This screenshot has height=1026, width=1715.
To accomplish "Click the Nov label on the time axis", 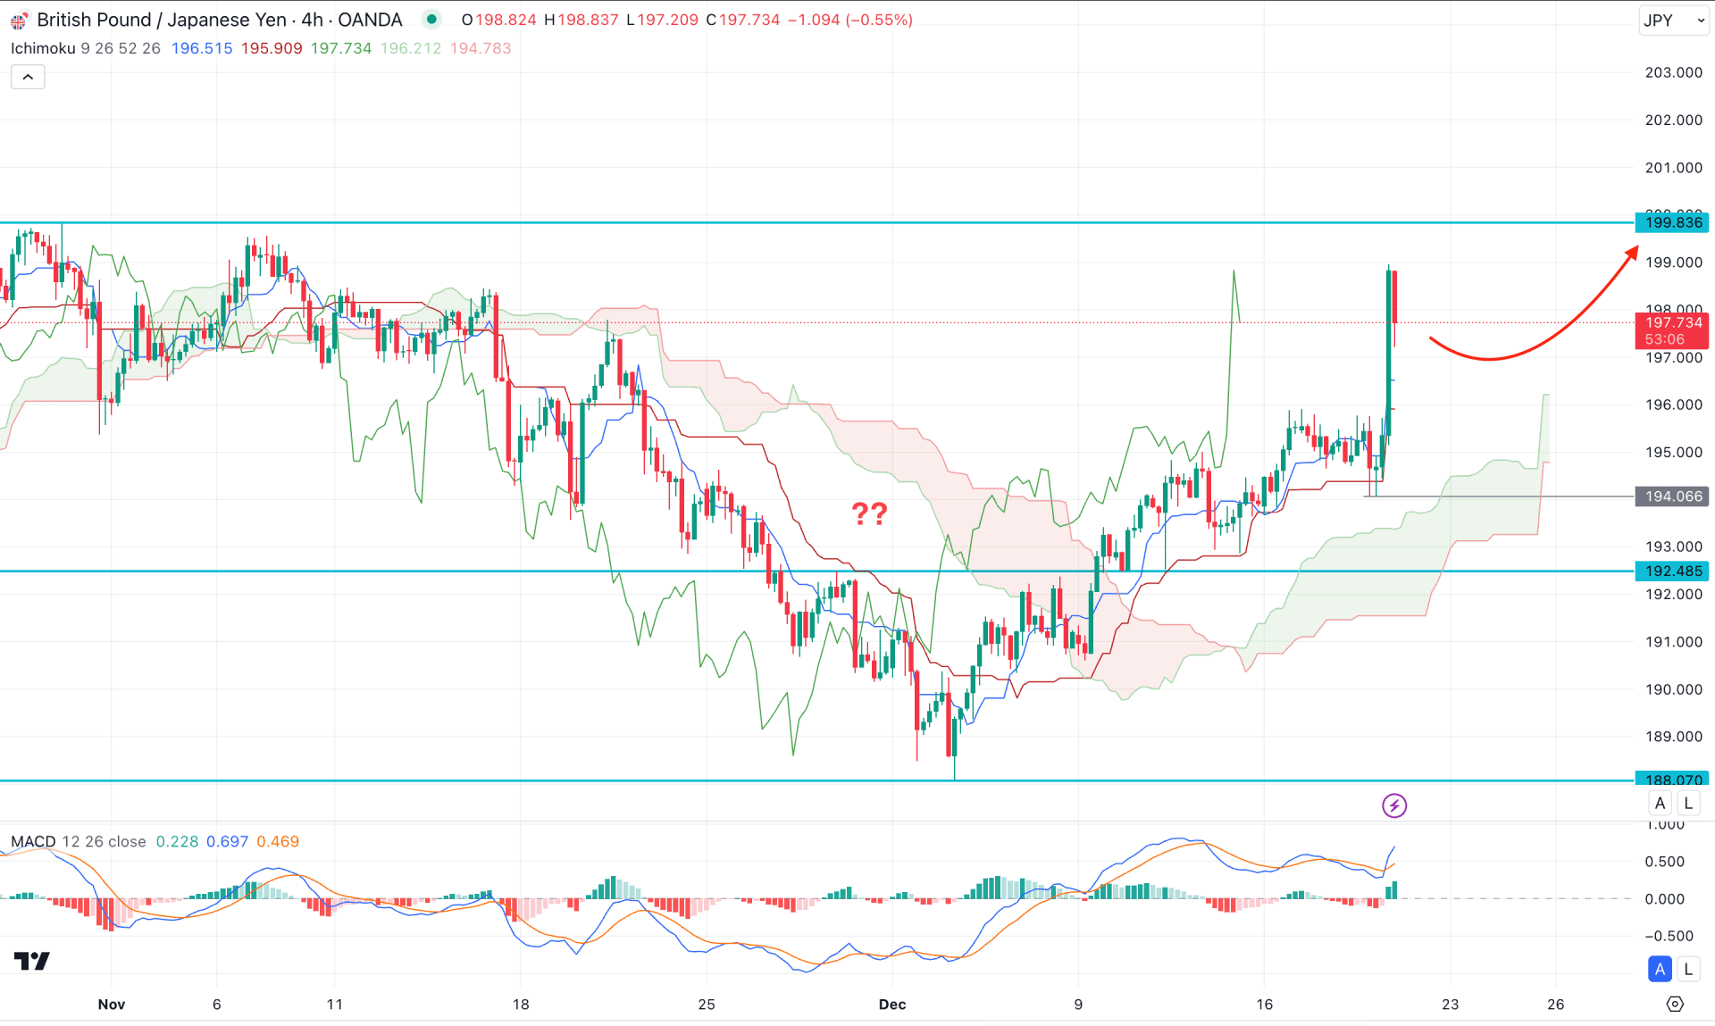I will [112, 1004].
